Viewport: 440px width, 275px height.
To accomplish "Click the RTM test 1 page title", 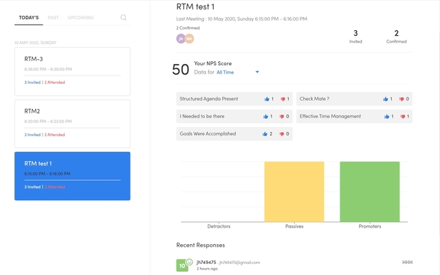I will [x=195, y=7].
